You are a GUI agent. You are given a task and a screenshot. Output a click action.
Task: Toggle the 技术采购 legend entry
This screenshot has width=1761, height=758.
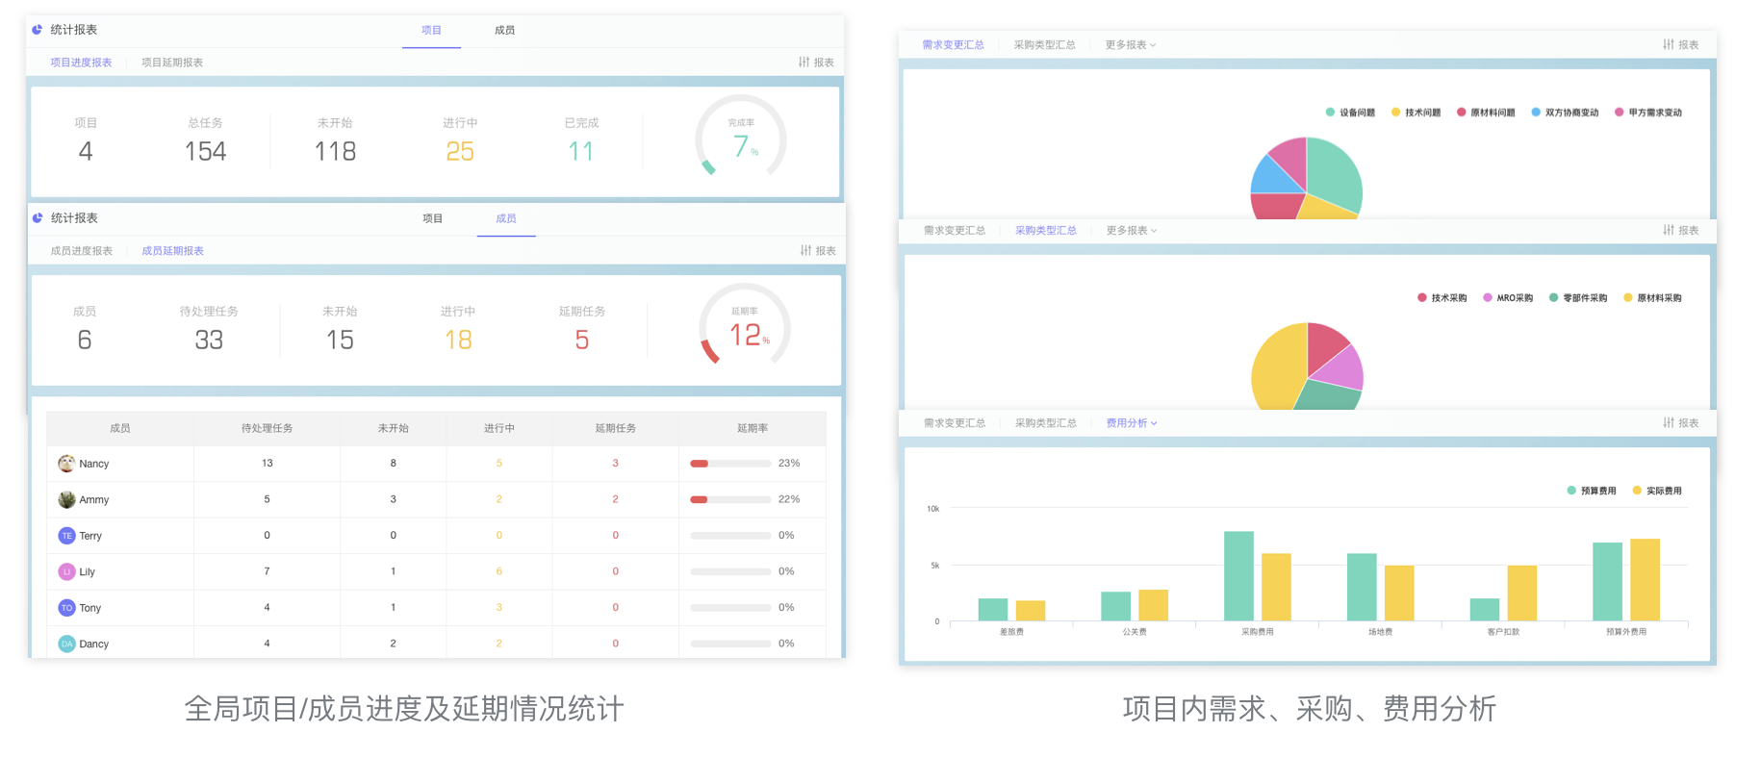coord(1442,298)
